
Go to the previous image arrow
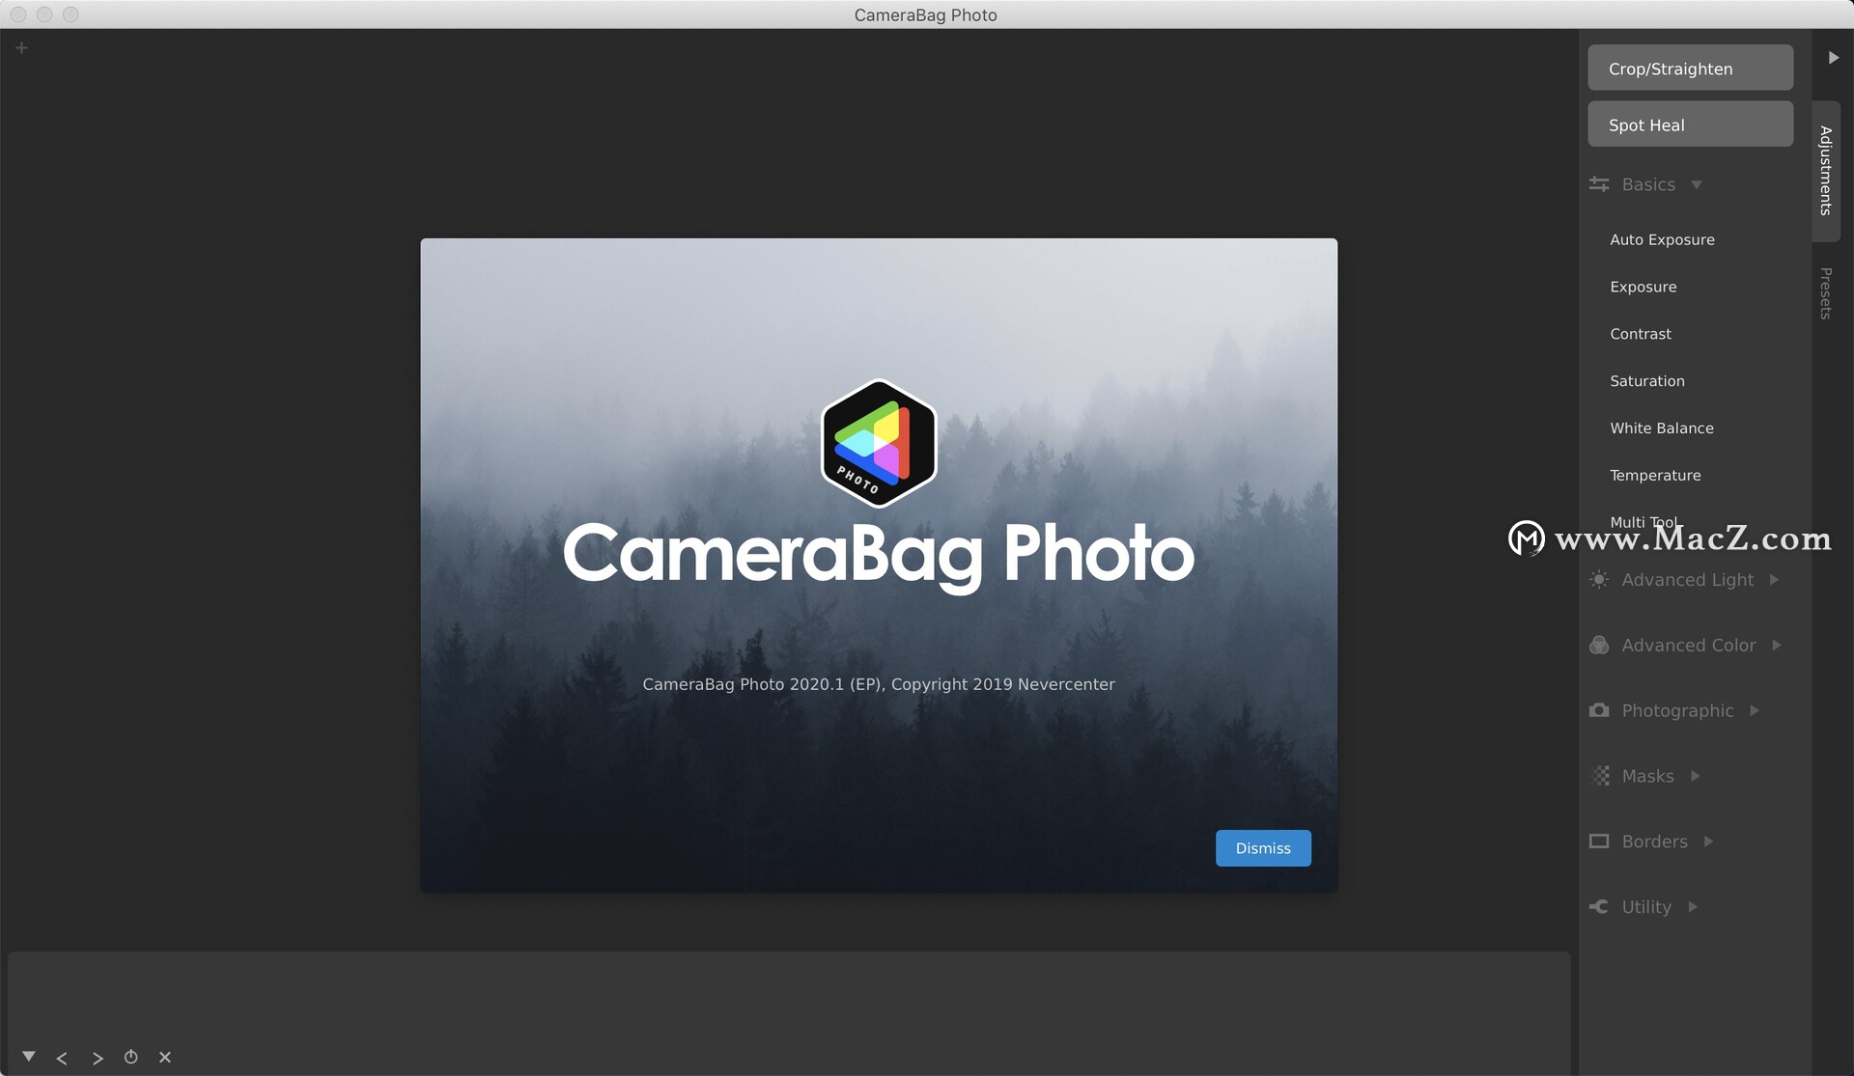(62, 1059)
